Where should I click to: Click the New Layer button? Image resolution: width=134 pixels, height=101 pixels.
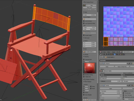90,7
